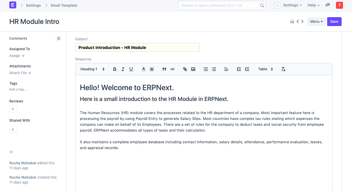Insert a code block

pos(172,69)
